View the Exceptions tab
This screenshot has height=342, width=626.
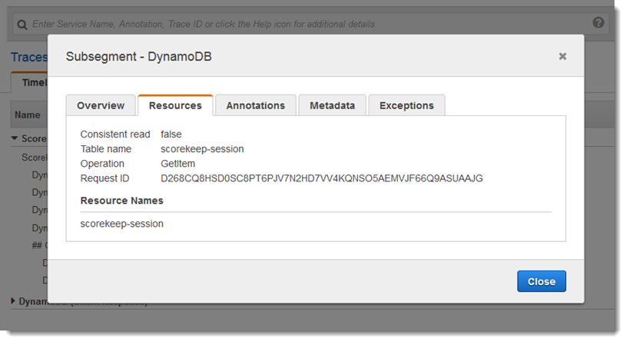[406, 105]
